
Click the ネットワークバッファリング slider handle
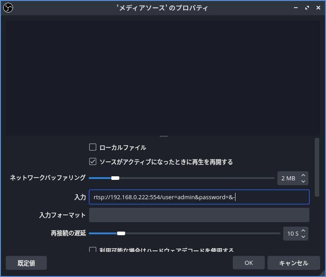point(115,178)
